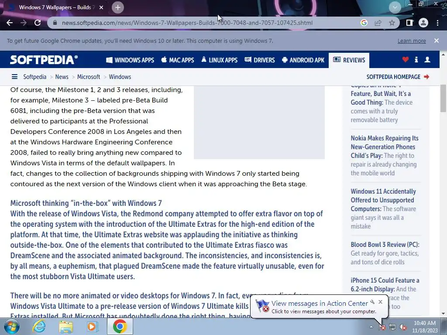Viewport: 447px width, 335px height.
Task: Open the Learn more link
Action: click(412, 41)
